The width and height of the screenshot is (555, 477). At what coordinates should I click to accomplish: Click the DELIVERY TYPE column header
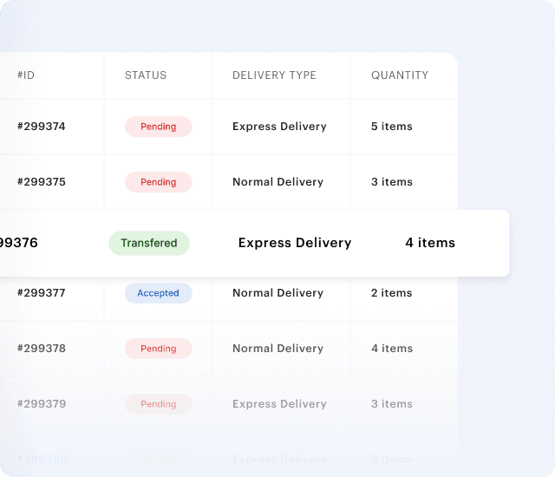click(x=274, y=75)
